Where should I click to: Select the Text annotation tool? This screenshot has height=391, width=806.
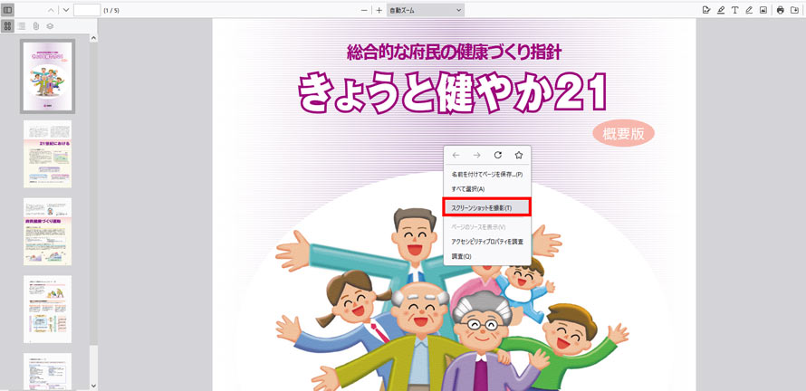coord(735,10)
